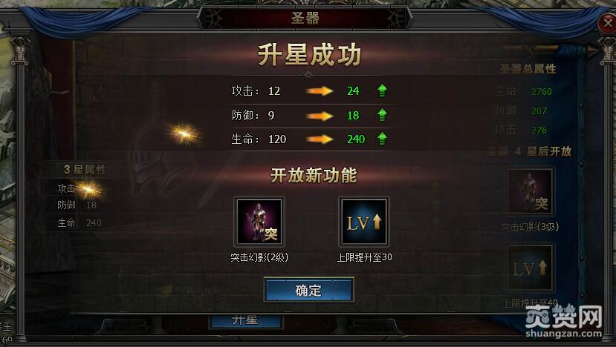Click the 突击幻影(2级) skill icon

(x=259, y=222)
